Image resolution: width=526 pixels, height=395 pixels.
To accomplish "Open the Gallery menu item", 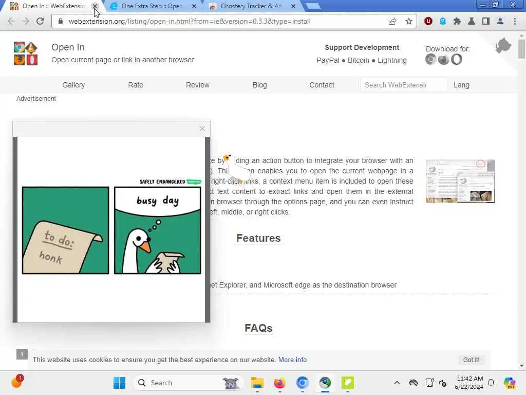I will (x=73, y=85).
